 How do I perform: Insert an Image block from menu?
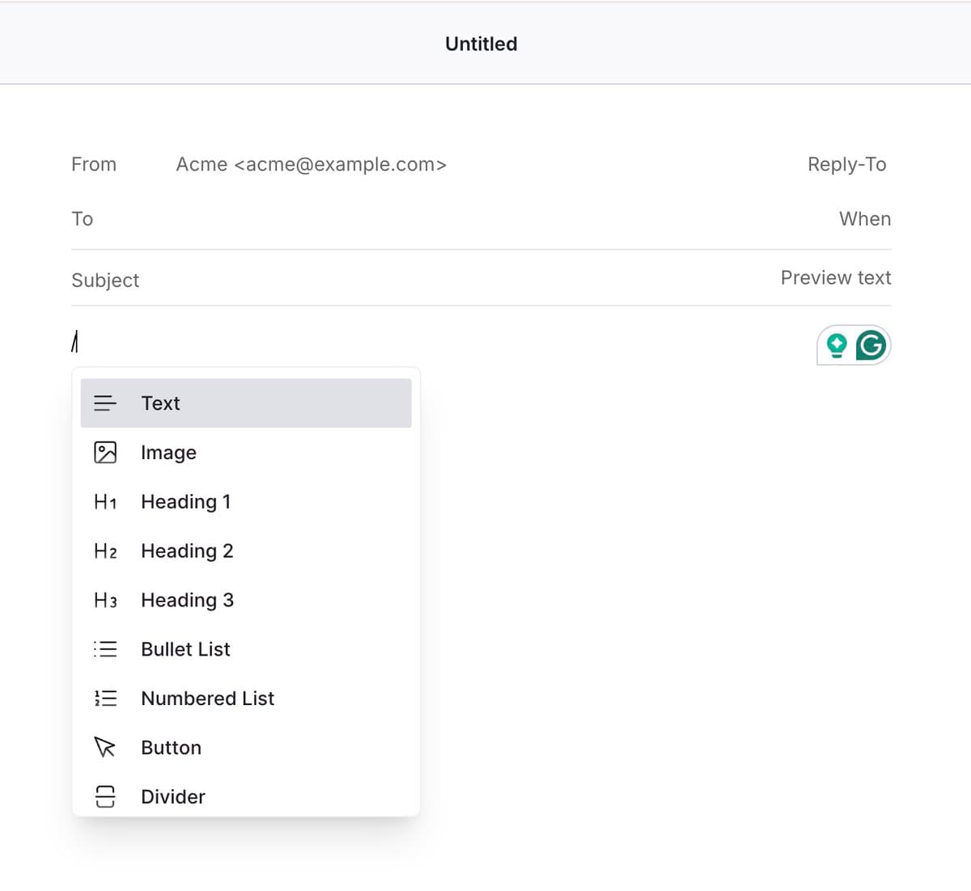click(246, 452)
